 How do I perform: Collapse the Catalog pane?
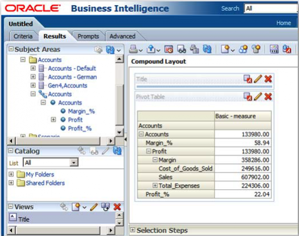[11, 150]
